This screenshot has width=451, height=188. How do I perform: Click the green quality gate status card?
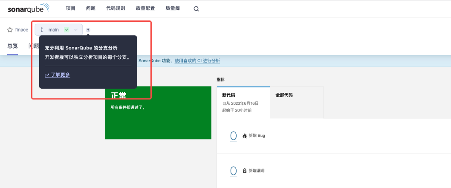(x=158, y=113)
